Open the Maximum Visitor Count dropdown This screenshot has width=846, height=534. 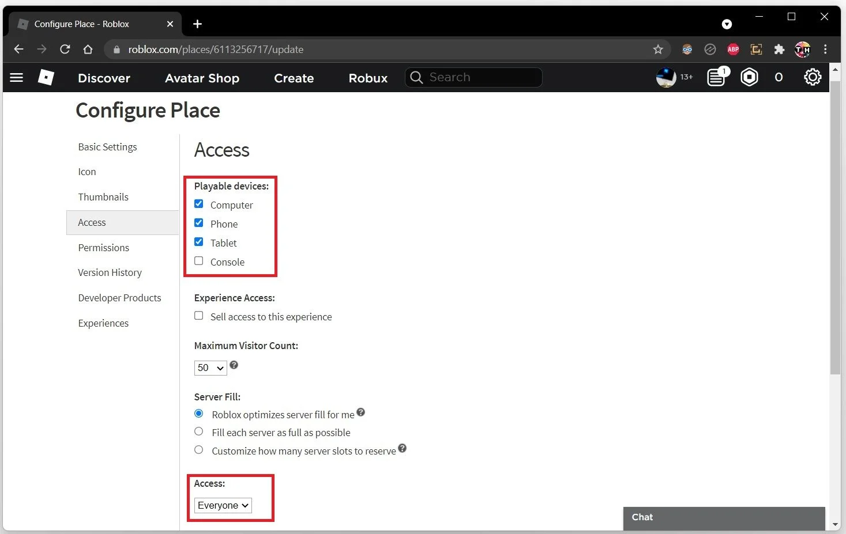coord(210,368)
